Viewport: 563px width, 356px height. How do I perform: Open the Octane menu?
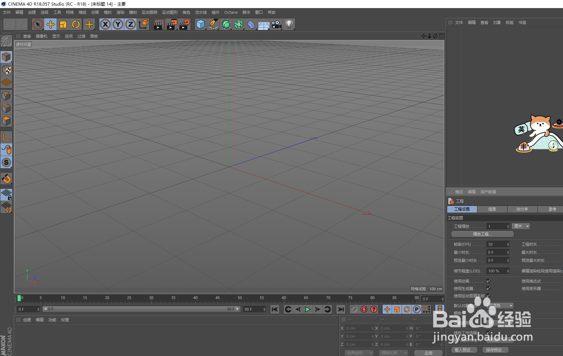231,12
